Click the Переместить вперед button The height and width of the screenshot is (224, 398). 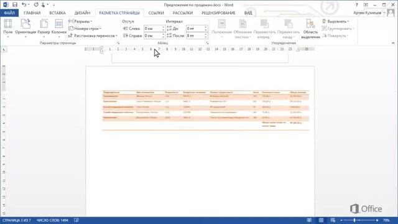[264, 29]
